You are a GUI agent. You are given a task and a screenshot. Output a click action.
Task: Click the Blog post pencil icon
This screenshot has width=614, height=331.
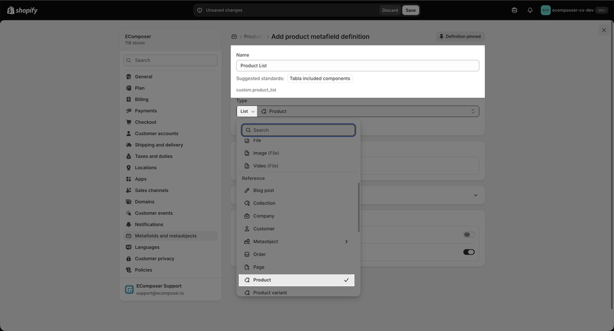click(x=246, y=190)
